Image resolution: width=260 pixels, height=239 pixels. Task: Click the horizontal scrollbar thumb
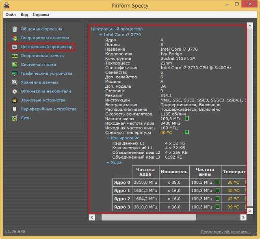(149, 217)
